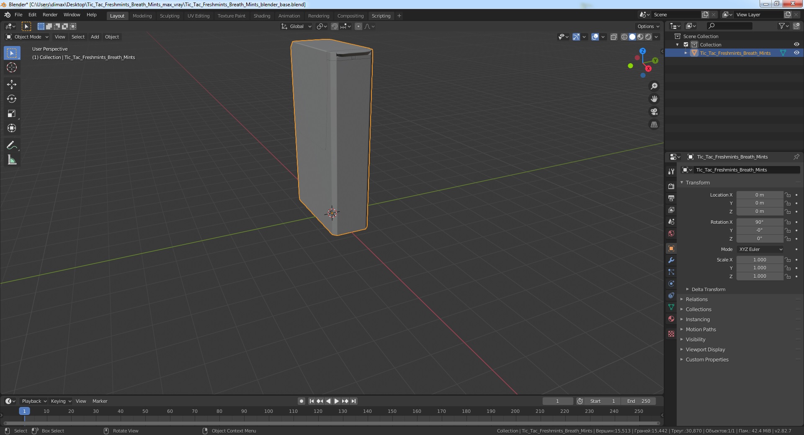804x435 pixels.
Task: Open the Options dropdown in viewport header
Action: tap(648, 26)
